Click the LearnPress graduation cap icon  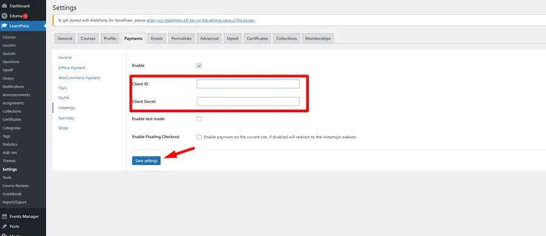point(4,25)
